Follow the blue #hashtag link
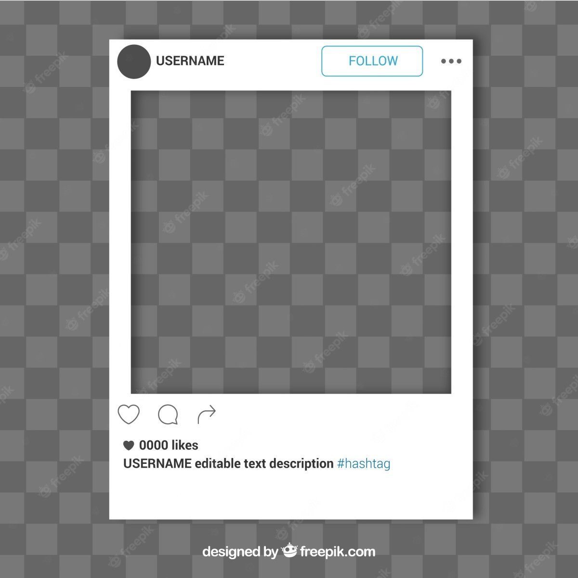 pyautogui.click(x=364, y=464)
